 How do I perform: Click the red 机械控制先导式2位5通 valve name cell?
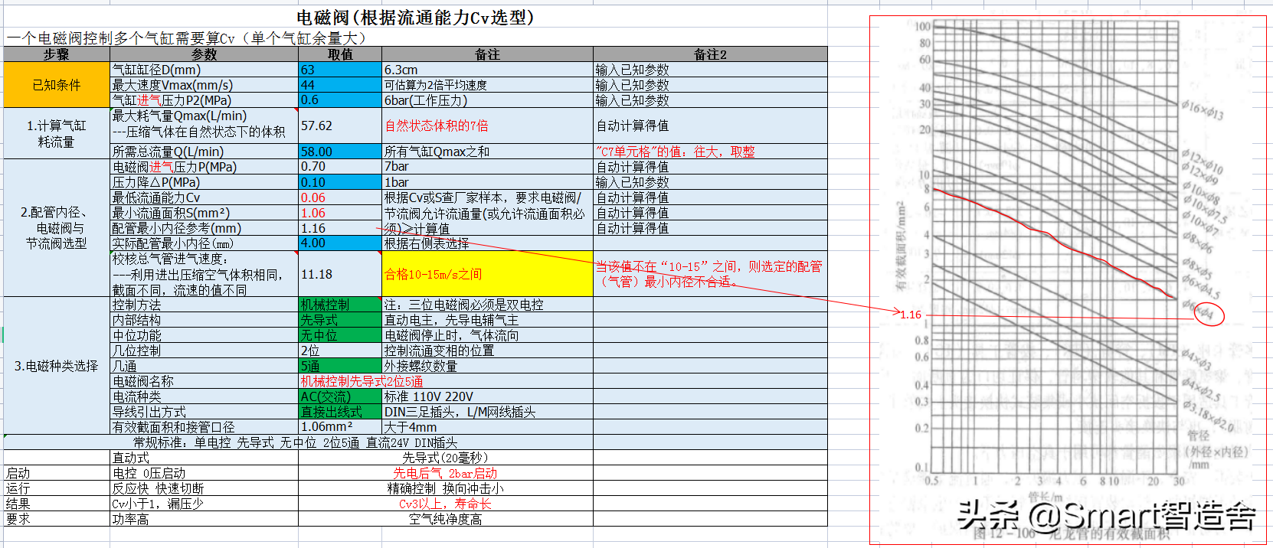[x=362, y=381]
